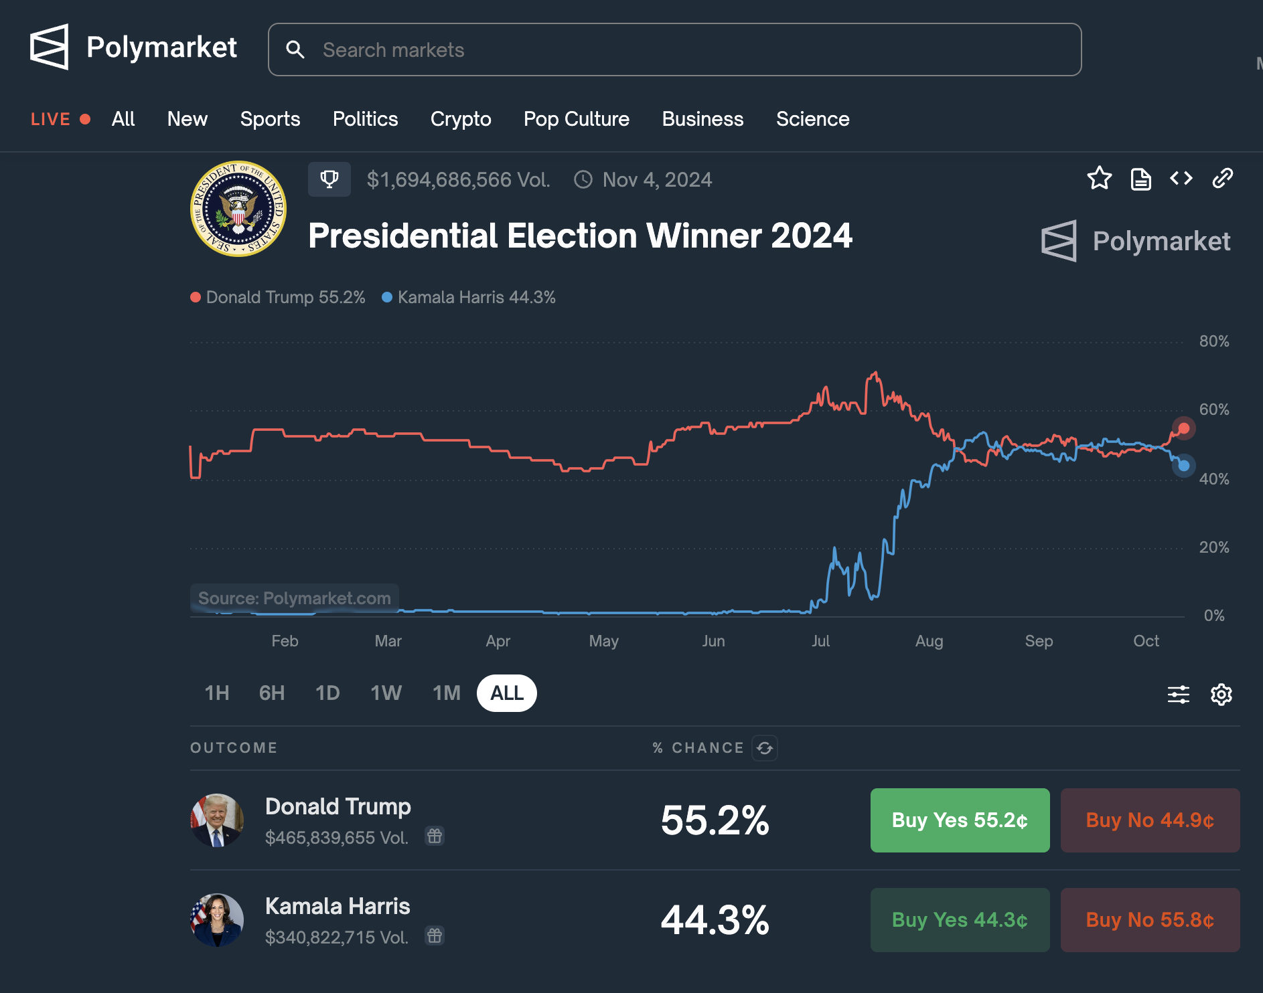Click Buy No 55.8¢ for Harris

pos(1150,920)
